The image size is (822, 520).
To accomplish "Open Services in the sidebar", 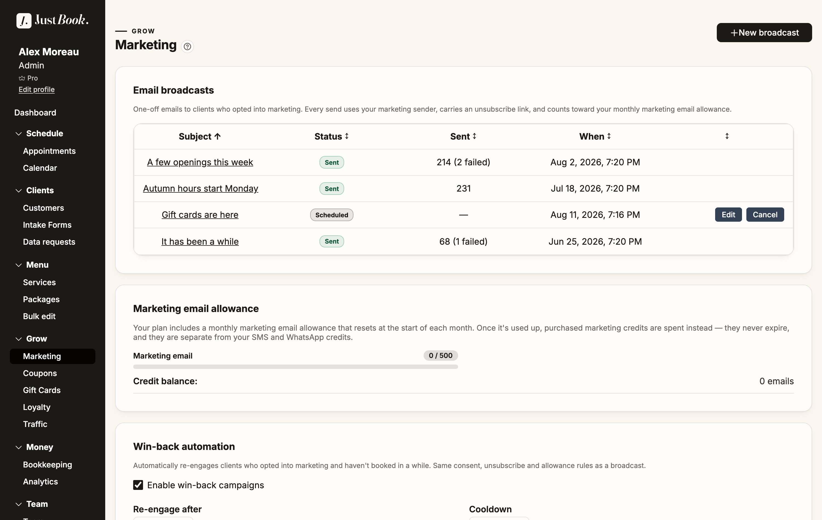I will click(39, 282).
